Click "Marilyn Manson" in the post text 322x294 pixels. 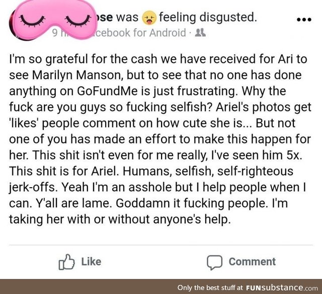click(x=77, y=75)
